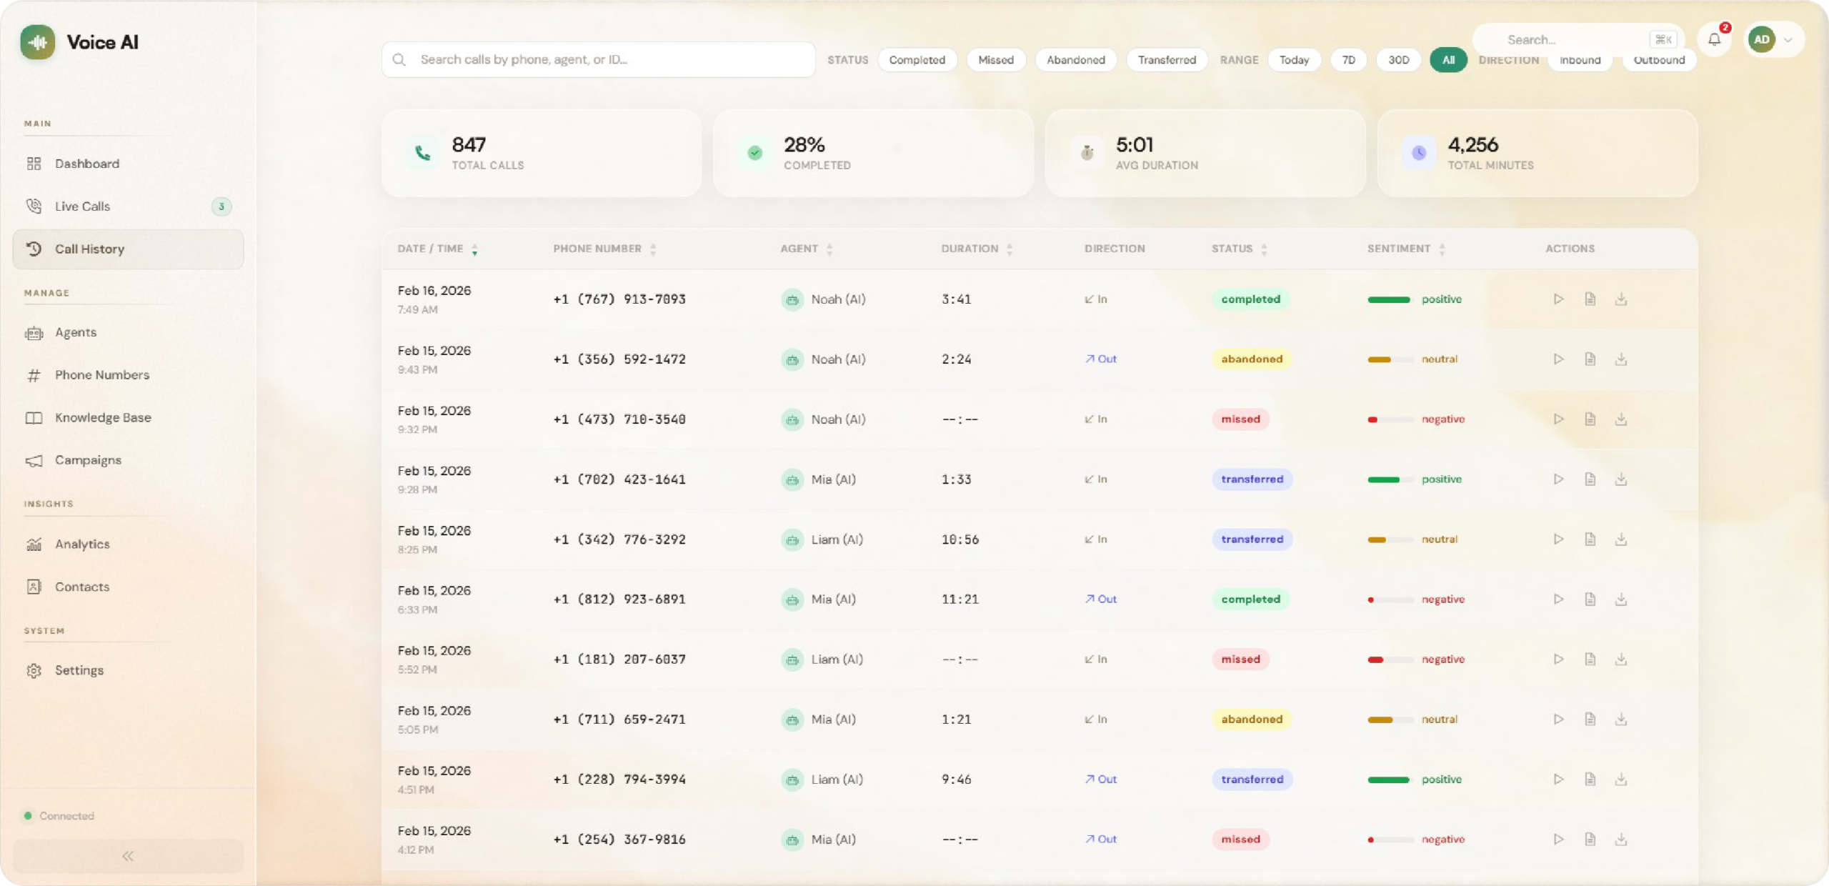The image size is (1829, 886).
Task: Download the (473) 710-3540 call recording
Action: pos(1620,419)
